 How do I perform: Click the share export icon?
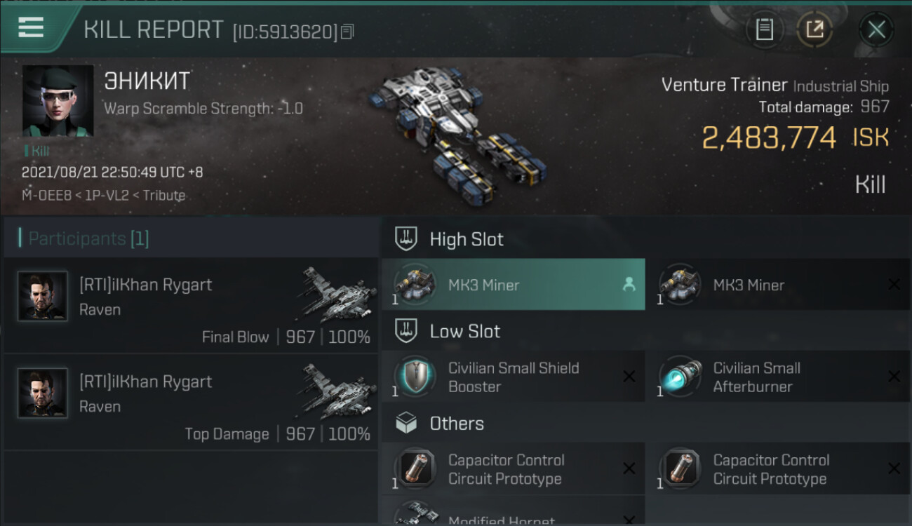click(814, 29)
